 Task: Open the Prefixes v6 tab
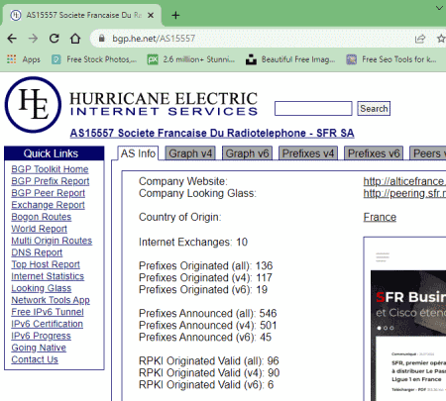(x=374, y=153)
